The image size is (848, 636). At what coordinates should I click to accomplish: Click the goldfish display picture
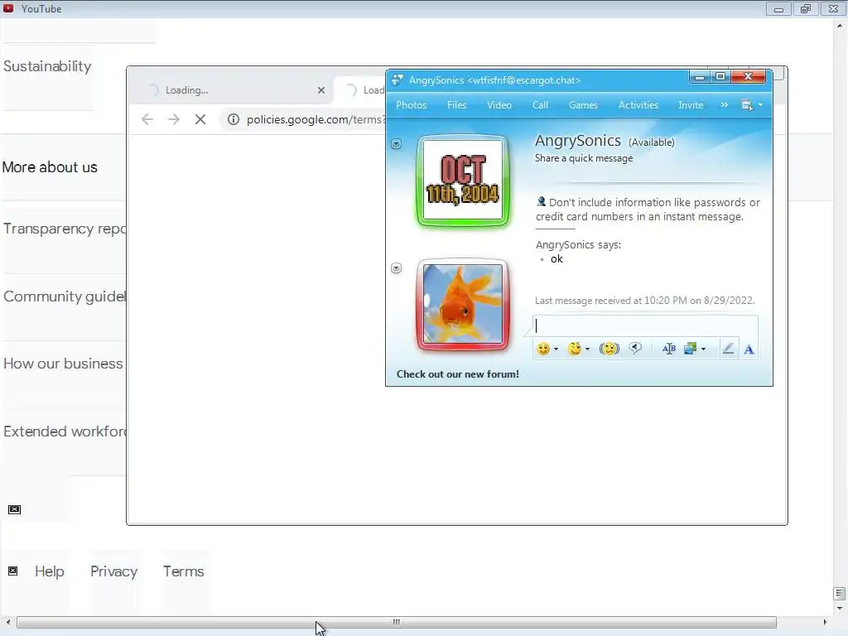(462, 304)
